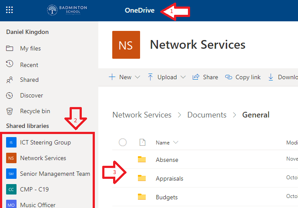Viewport: 298px width, 208px height.
Task: Open My files folder icon
Action: pos(10,48)
